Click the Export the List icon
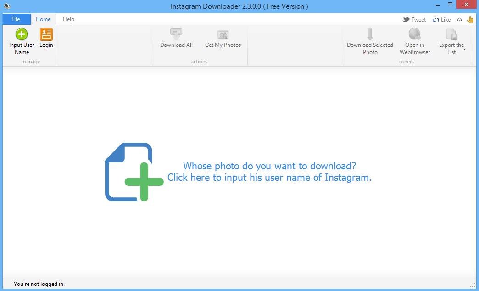Image resolution: width=479 pixels, height=291 pixels. 451,34
